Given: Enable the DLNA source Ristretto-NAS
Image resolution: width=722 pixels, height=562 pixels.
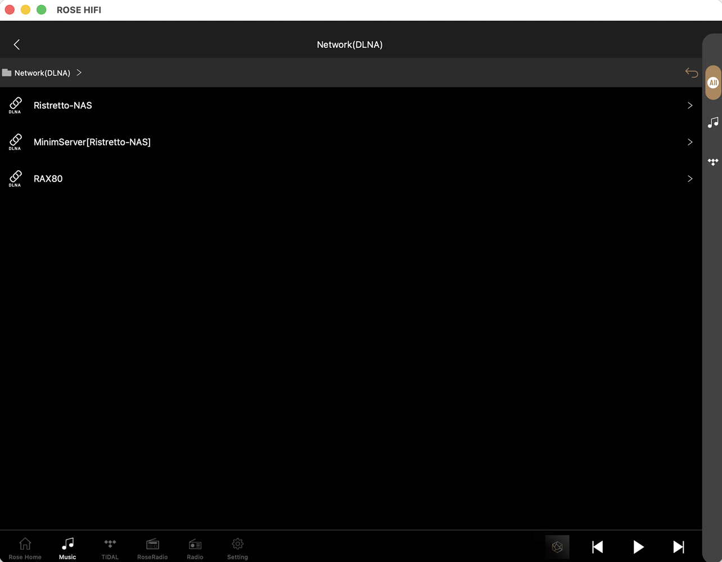Looking at the screenshot, I should click(62, 105).
